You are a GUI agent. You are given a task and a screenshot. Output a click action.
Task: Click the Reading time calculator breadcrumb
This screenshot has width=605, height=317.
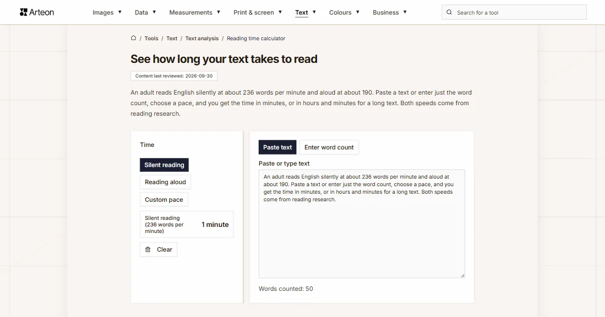coord(256,38)
